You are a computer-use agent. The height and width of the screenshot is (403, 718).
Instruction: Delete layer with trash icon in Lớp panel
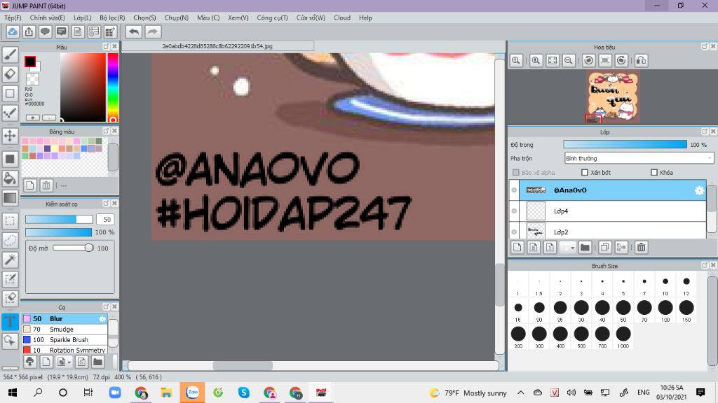click(641, 247)
